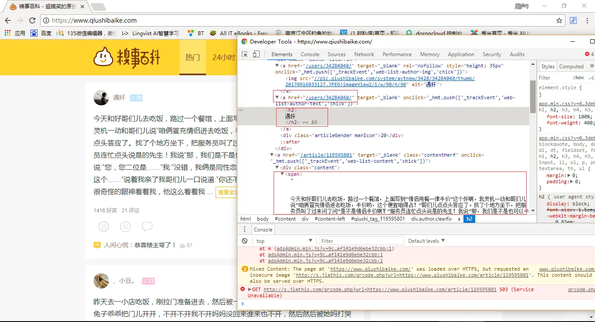Collapse the a article/119595801 node
The image size is (595, 322).
pos(272,155)
